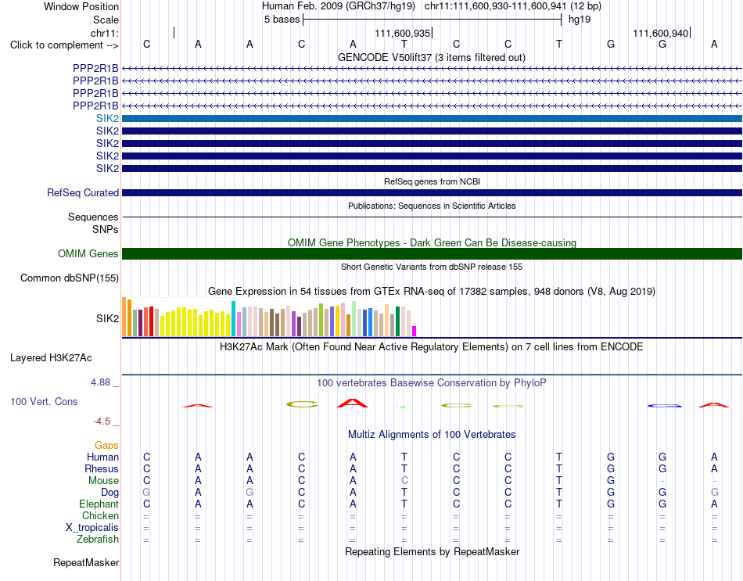Click the dark green OMIM Genes bar

click(x=432, y=253)
